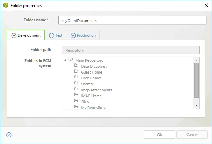
Task: Click the User Homes folder icon
Action: tap(76, 77)
